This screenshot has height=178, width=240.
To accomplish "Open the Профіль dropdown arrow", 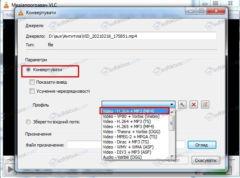I will pos(172,105).
